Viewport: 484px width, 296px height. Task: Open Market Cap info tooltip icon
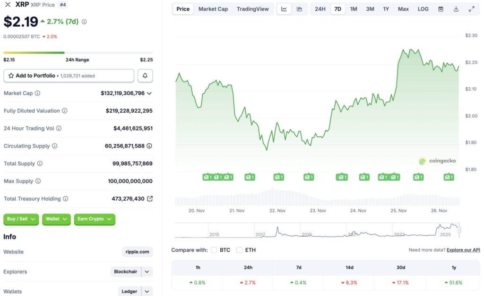(x=36, y=93)
